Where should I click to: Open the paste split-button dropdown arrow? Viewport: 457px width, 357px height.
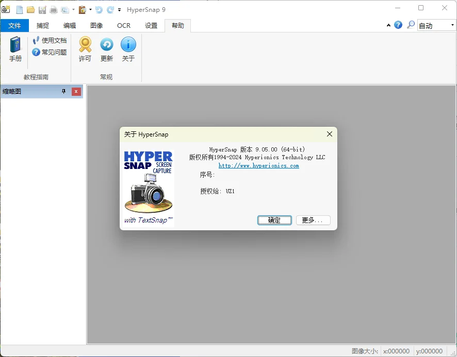pos(90,9)
